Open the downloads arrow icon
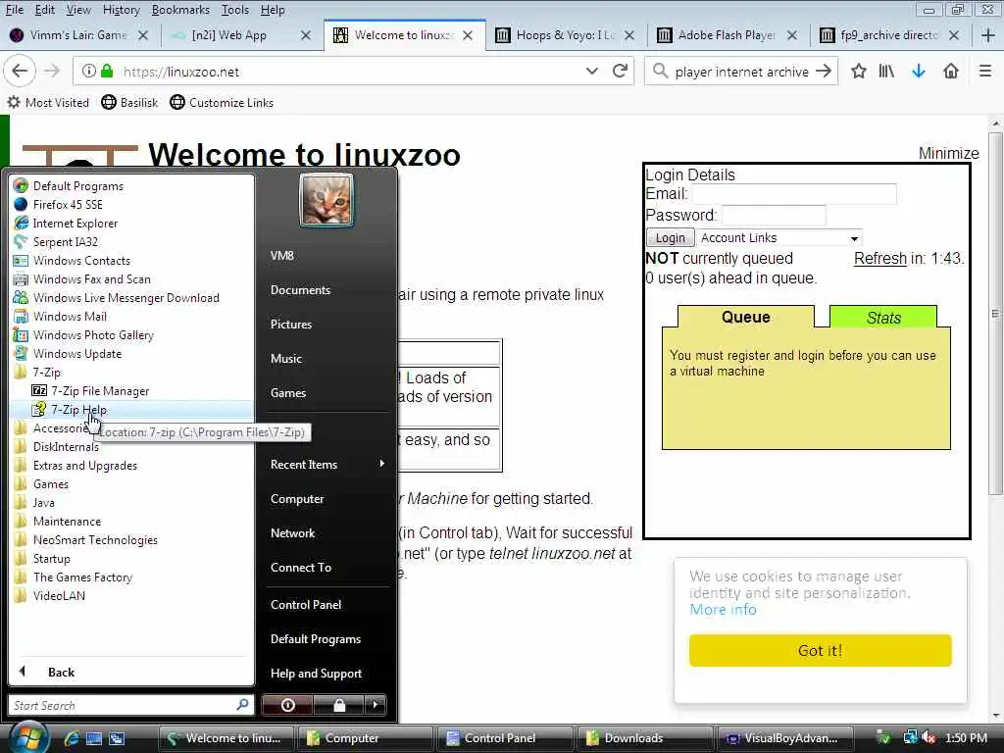The image size is (1004, 753). tap(918, 71)
